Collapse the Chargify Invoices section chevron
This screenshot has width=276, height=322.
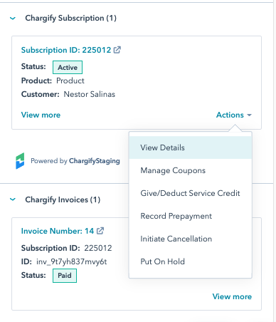point(13,199)
